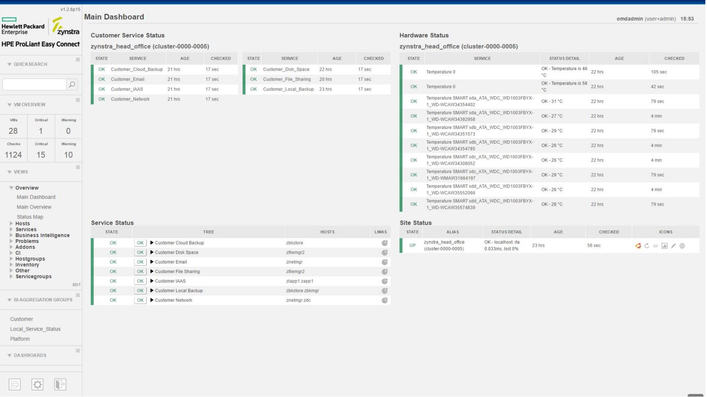Open Status Map view

(30, 217)
